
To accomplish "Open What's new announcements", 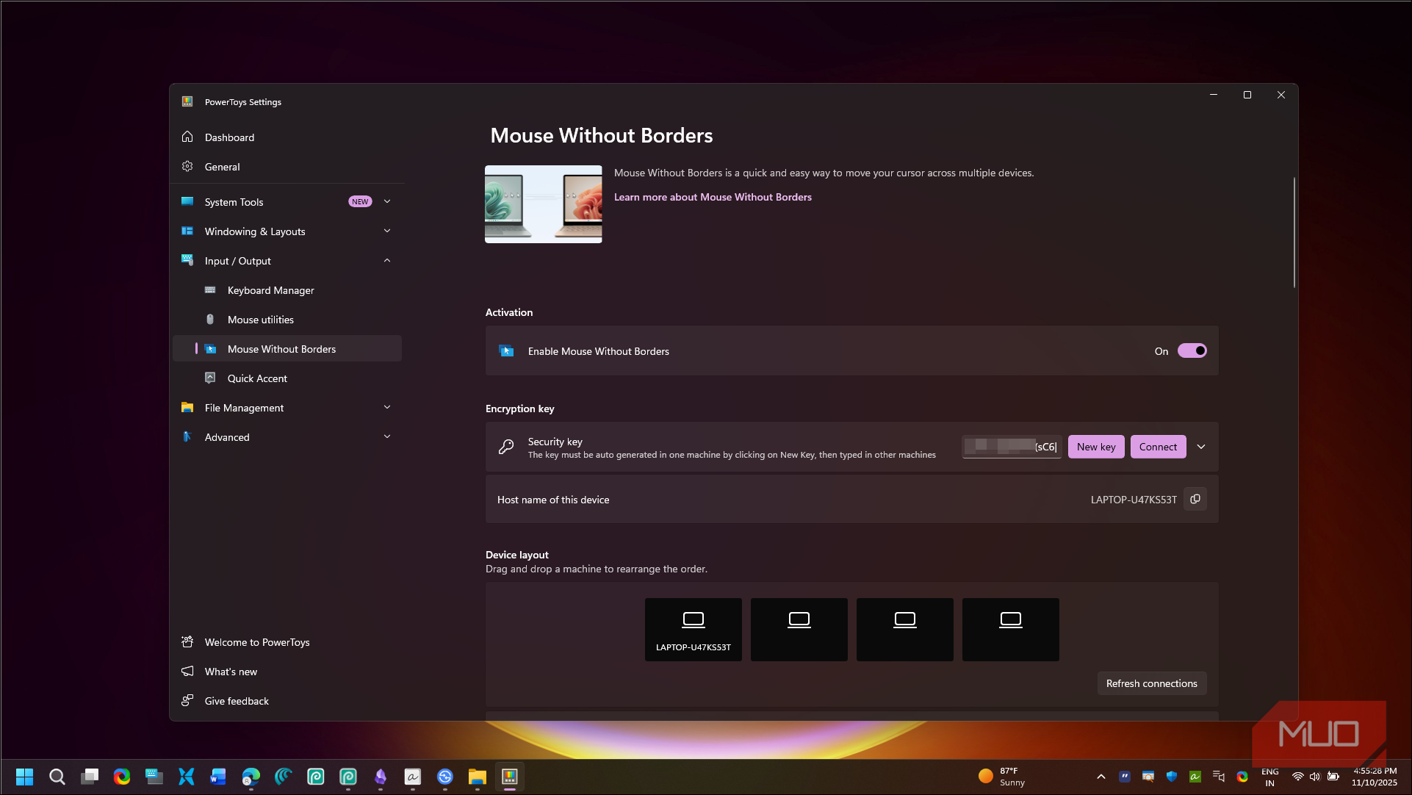I will (231, 672).
